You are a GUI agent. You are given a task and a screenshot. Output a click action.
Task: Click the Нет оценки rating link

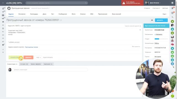[x=158, y=57]
